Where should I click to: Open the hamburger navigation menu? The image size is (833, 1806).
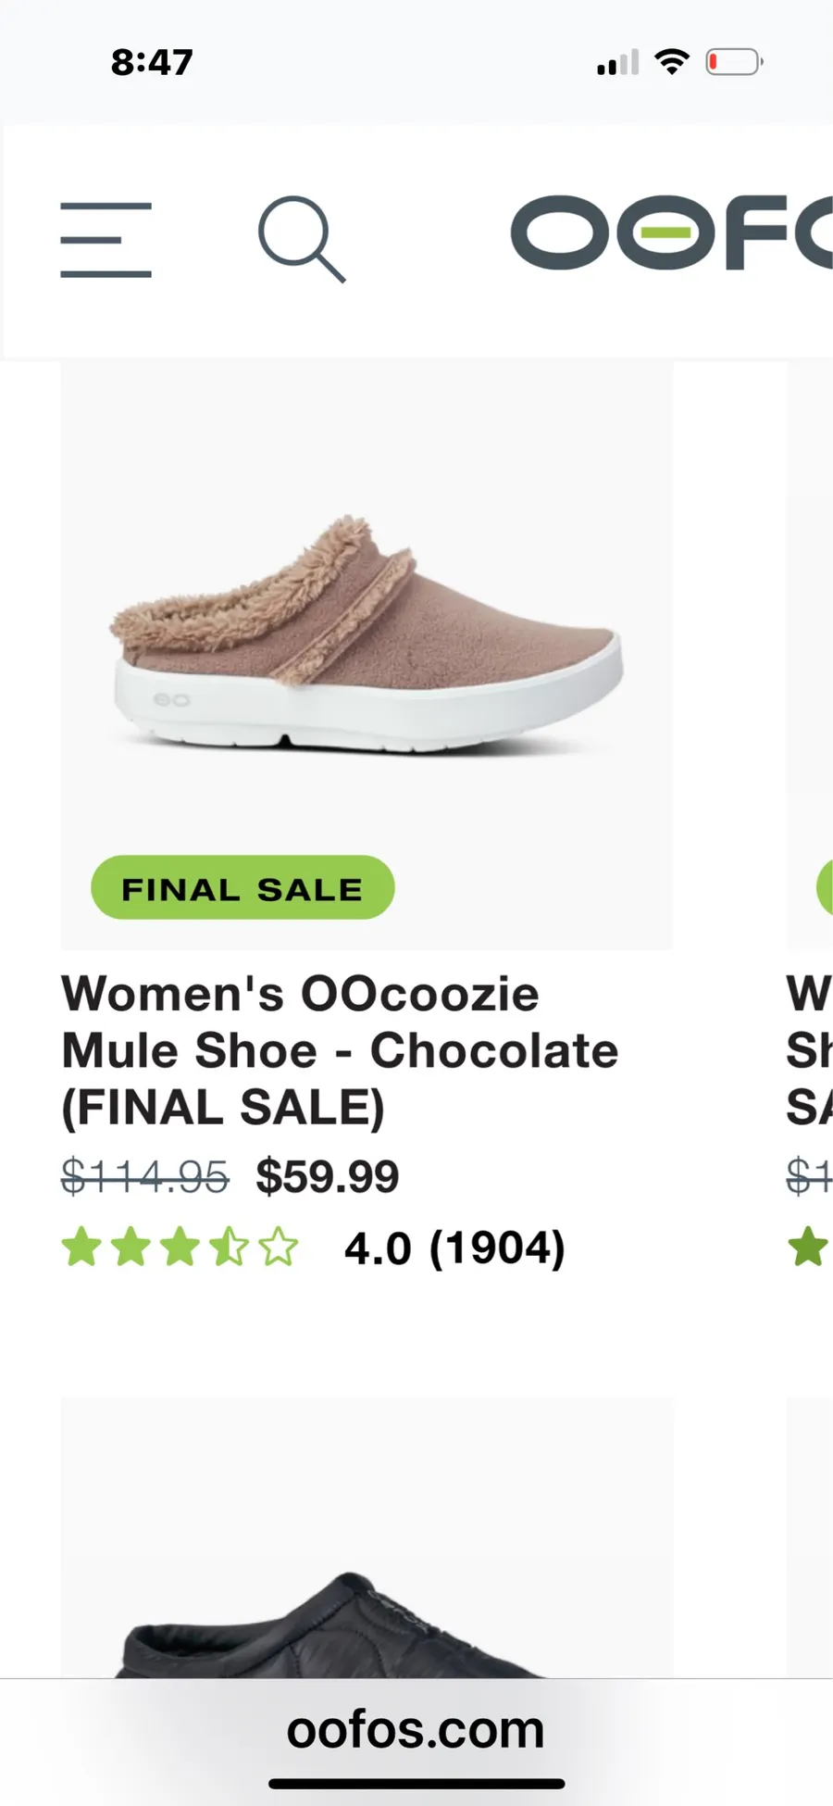tap(106, 240)
